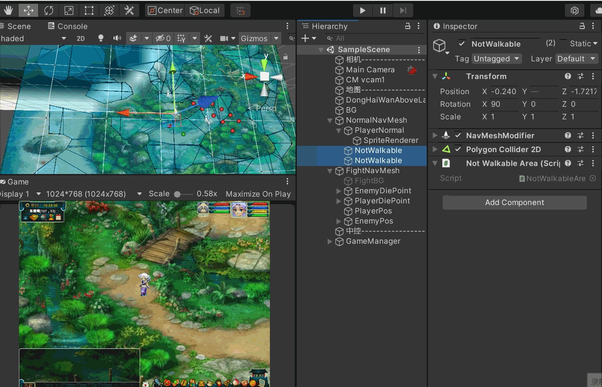This screenshot has width=602, height=387.
Task: Click the object name field NotWalkable
Action: [x=504, y=44]
